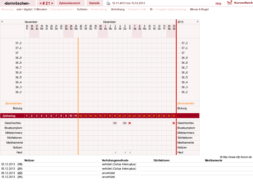This screenshot has width=253, height=191.
Task: Click the left Haut row label
Action: pyautogui.click(x=19, y=152)
